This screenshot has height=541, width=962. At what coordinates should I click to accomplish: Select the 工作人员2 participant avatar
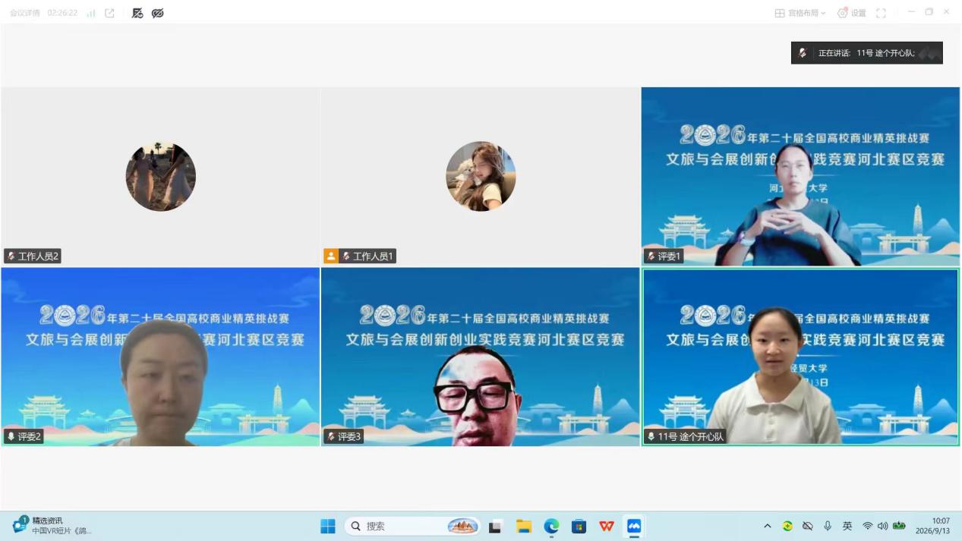tap(160, 176)
